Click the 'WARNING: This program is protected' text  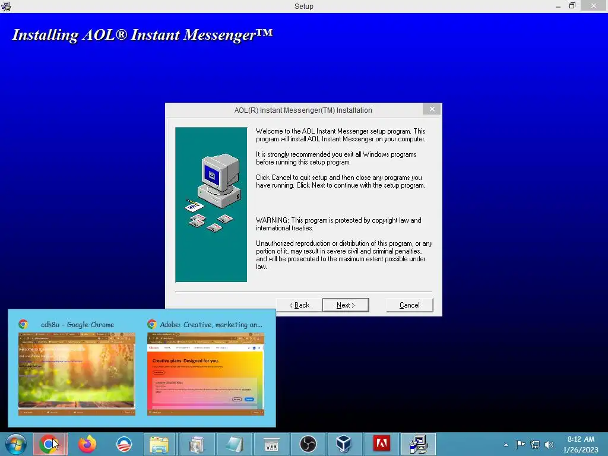(x=338, y=224)
